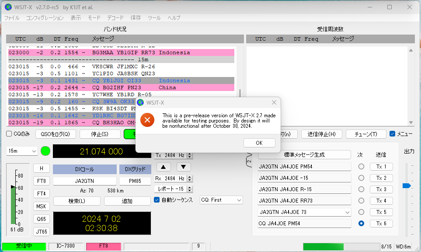Disable the 自動シーケンス checkbox
This screenshot has height=252, width=421.
tap(156, 200)
